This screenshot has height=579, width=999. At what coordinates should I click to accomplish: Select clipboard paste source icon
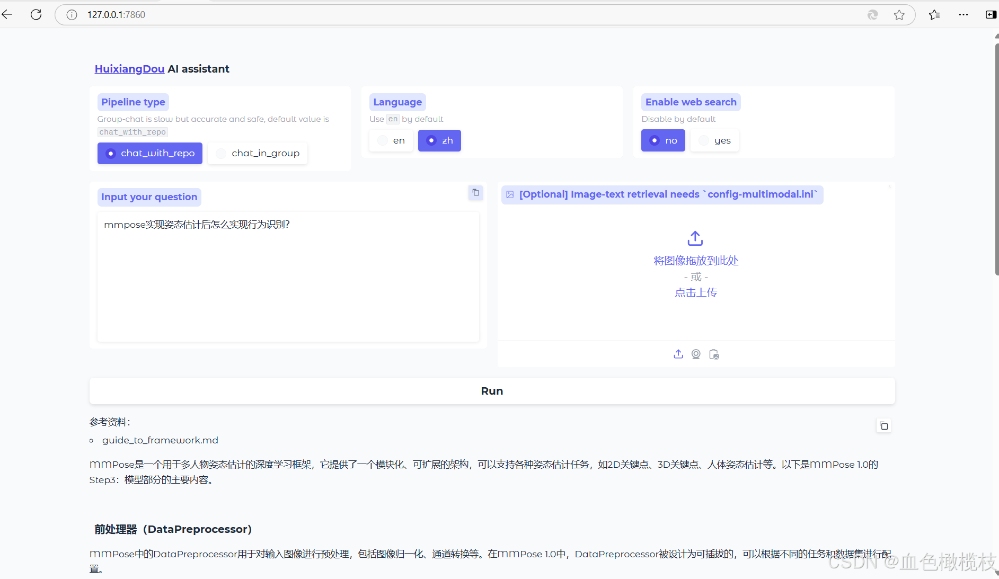pyautogui.click(x=714, y=354)
